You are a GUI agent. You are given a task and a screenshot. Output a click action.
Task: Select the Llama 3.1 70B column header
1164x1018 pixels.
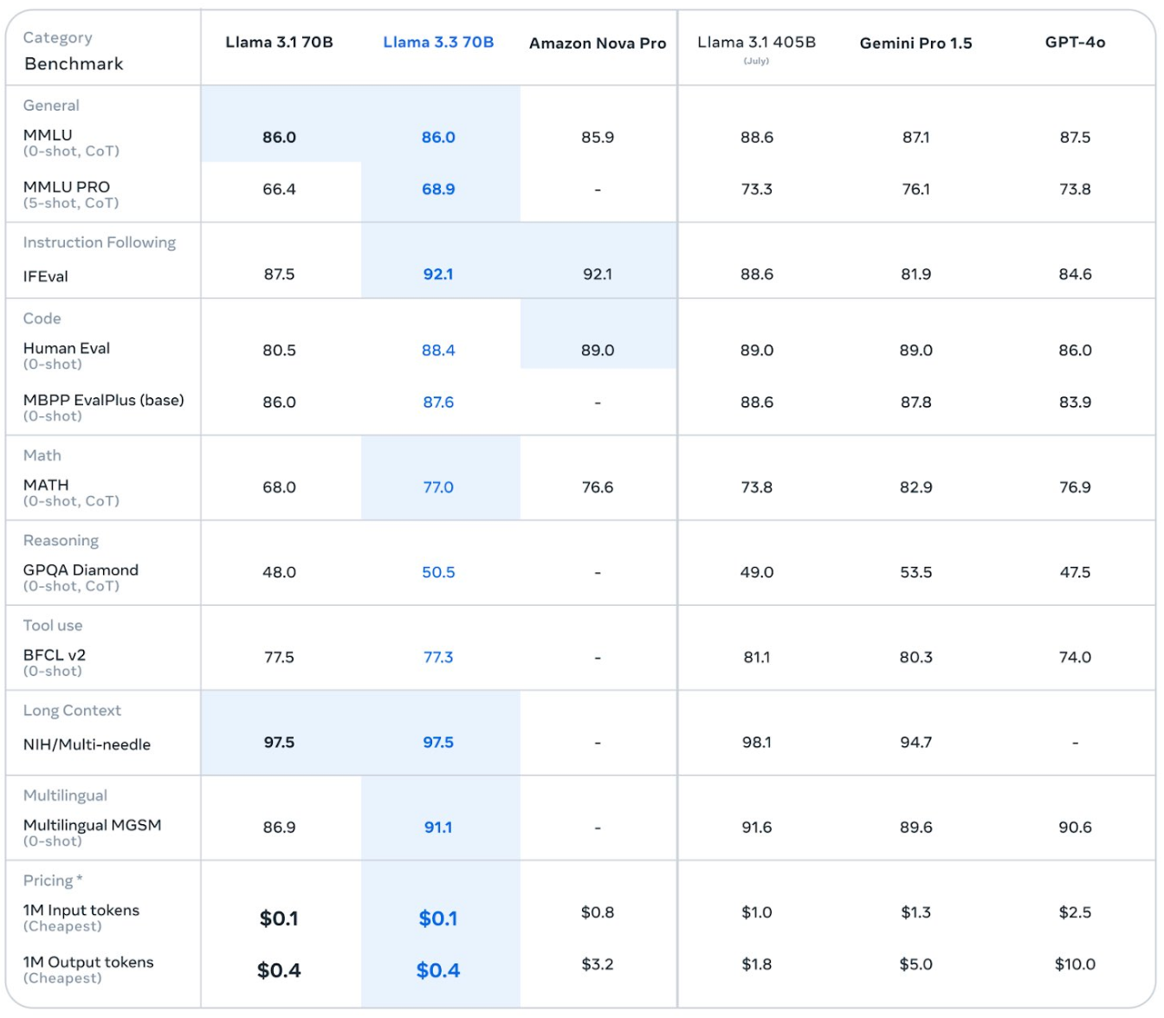point(279,42)
